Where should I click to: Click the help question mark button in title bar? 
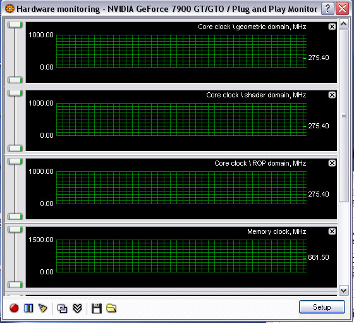(327, 9)
